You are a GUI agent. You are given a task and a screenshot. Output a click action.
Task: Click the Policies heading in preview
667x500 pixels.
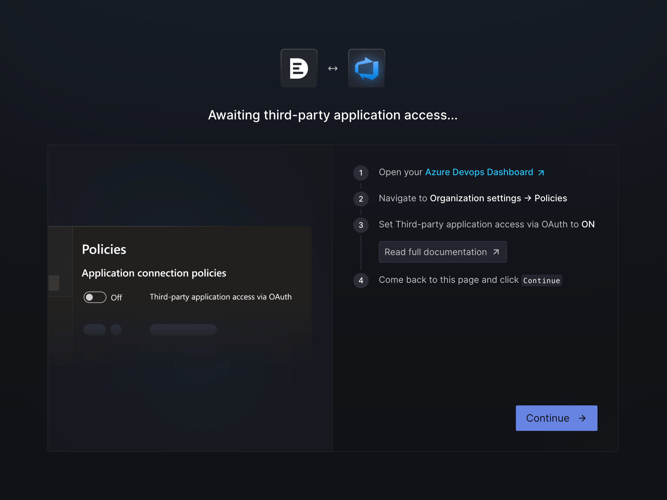(104, 249)
